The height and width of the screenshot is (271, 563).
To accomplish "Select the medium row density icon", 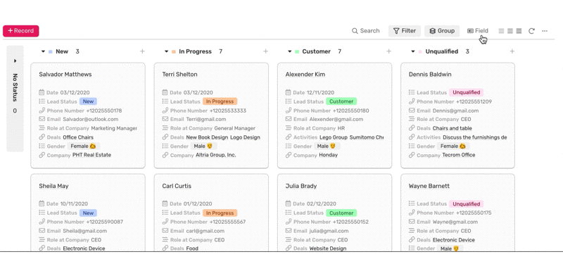I will click(x=510, y=31).
